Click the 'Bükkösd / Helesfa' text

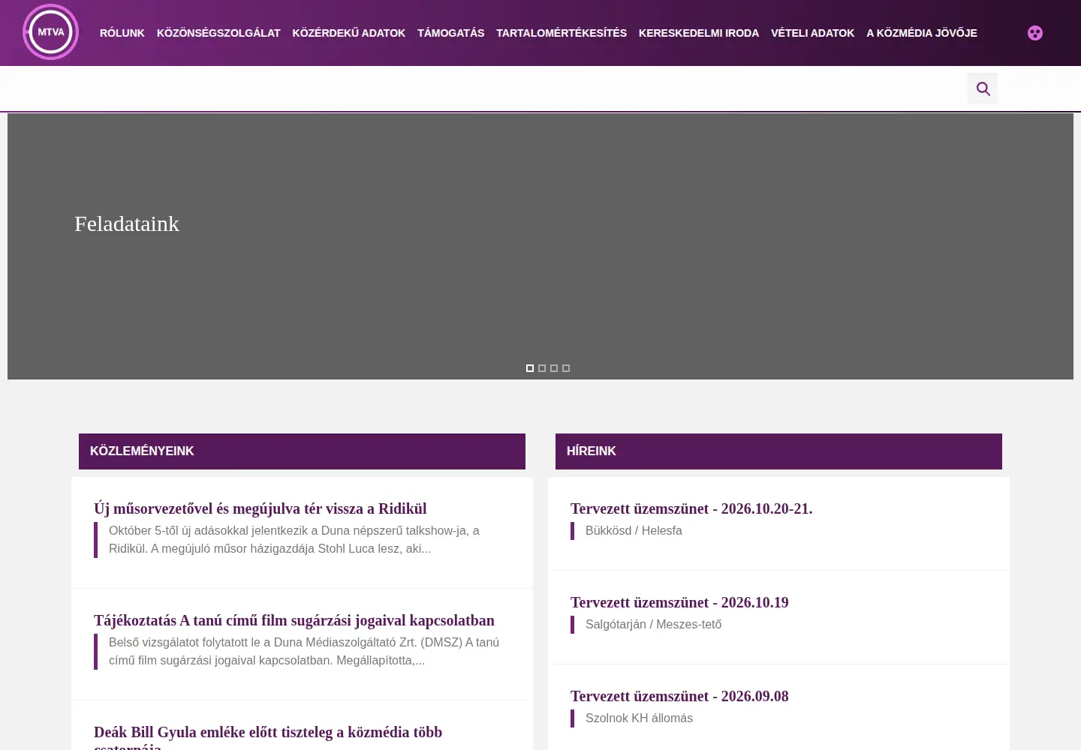[x=634, y=531]
